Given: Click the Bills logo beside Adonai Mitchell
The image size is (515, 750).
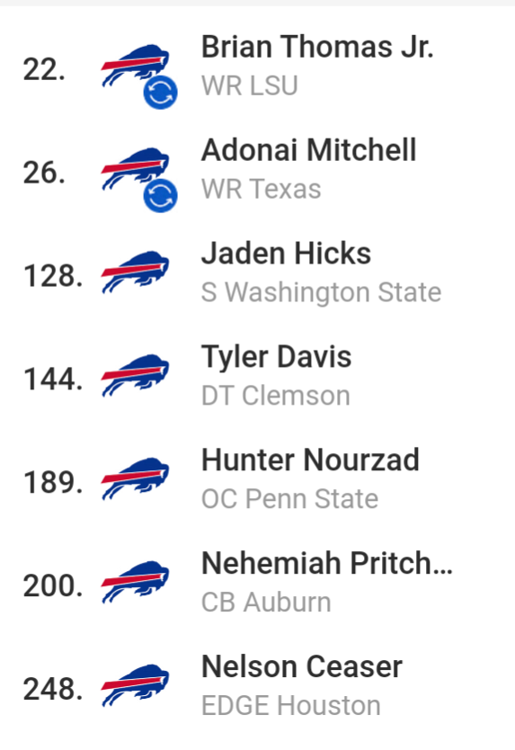Looking at the screenshot, I should point(135,169).
